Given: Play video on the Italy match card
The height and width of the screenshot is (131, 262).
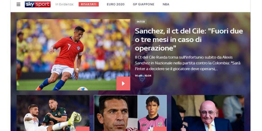Looking at the screenshot, I should coord(83,129).
